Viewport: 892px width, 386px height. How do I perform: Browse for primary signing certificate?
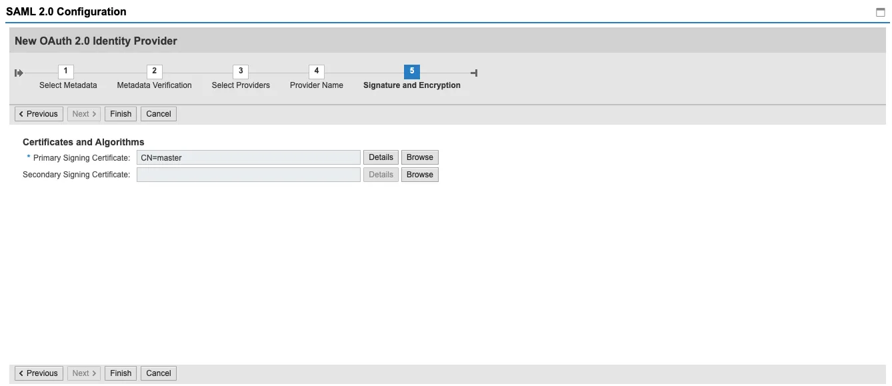point(420,157)
